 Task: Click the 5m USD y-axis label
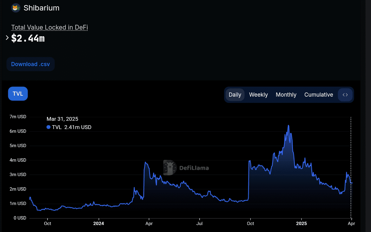click(x=18, y=146)
